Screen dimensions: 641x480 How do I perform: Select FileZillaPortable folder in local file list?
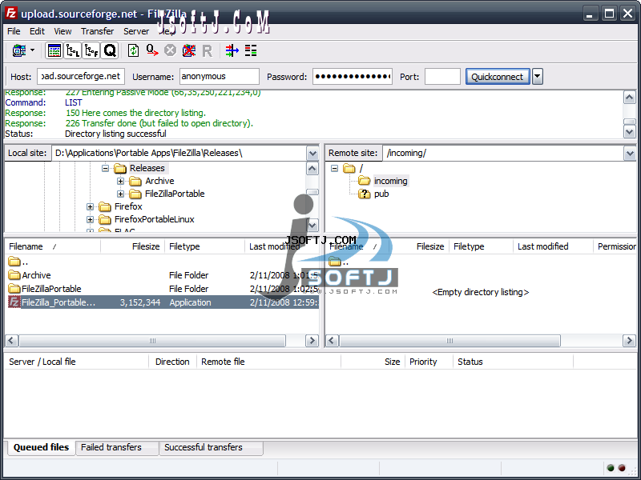click(x=51, y=289)
